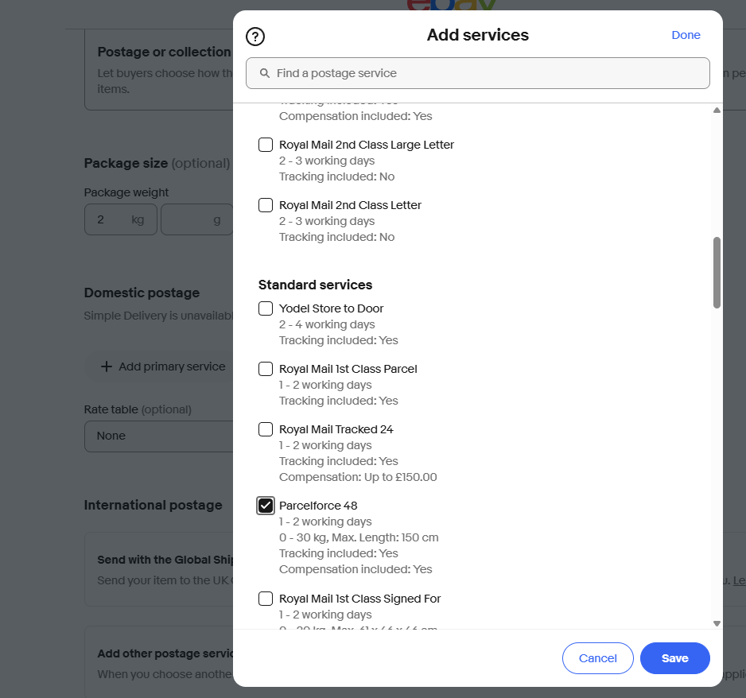746x698 pixels.
Task: Open the Rate table dropdown
Action: click(157, 436)
